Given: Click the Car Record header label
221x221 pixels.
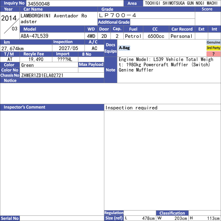Looking at the screenshot, I should (182, 29).
